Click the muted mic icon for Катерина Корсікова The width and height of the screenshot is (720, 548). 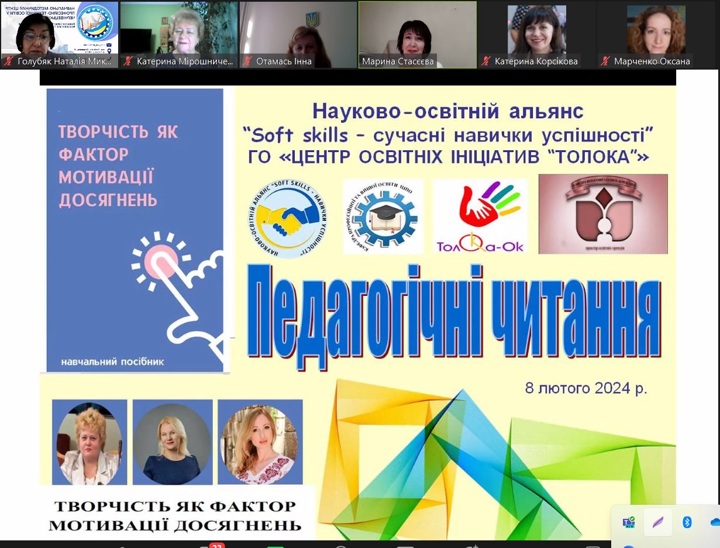tap(485, 61)
